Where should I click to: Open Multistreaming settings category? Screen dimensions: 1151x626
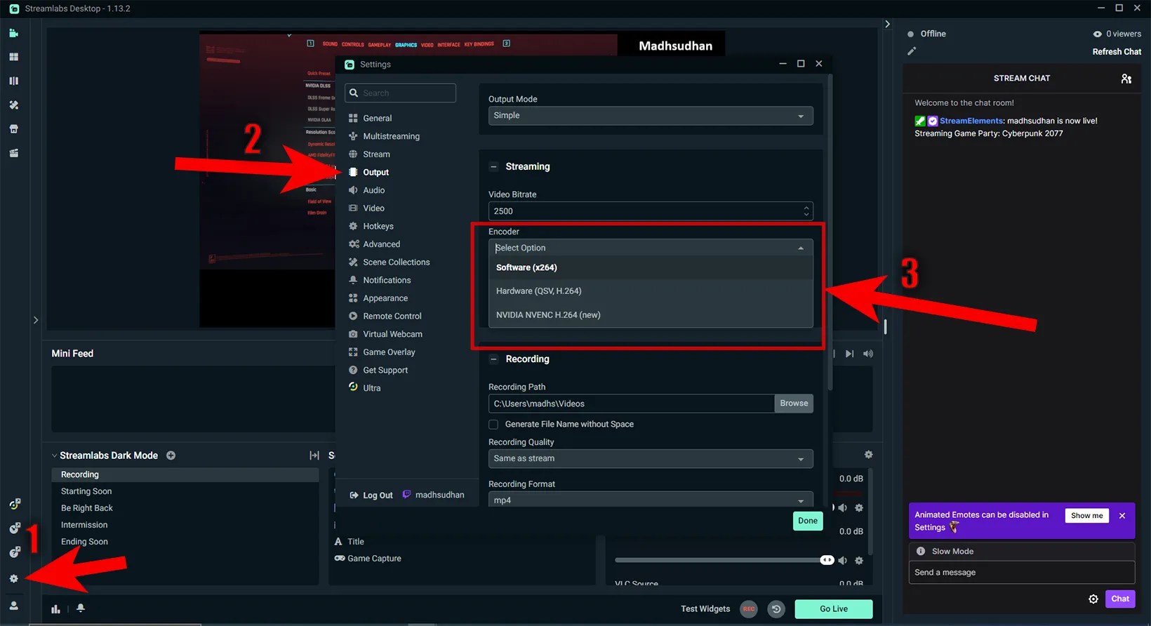[x=391, y=136]
